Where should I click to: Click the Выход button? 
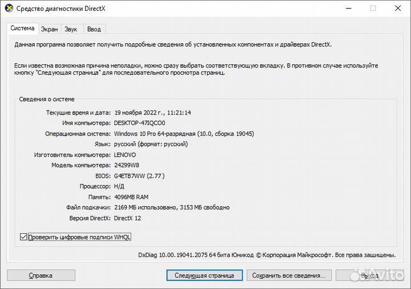click(369, 275)
